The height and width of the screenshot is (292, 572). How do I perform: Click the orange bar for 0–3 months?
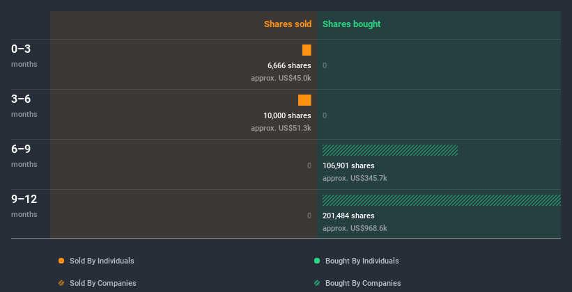pos(307,50)
